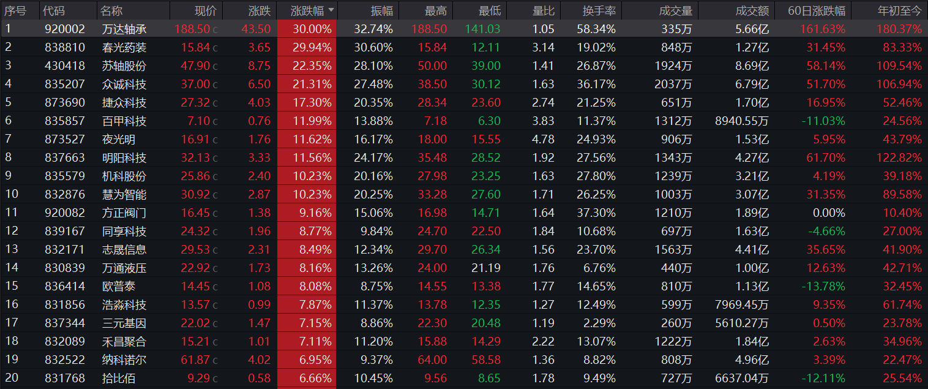
Task: Select stock 春光药装
Action: point(124,47)
